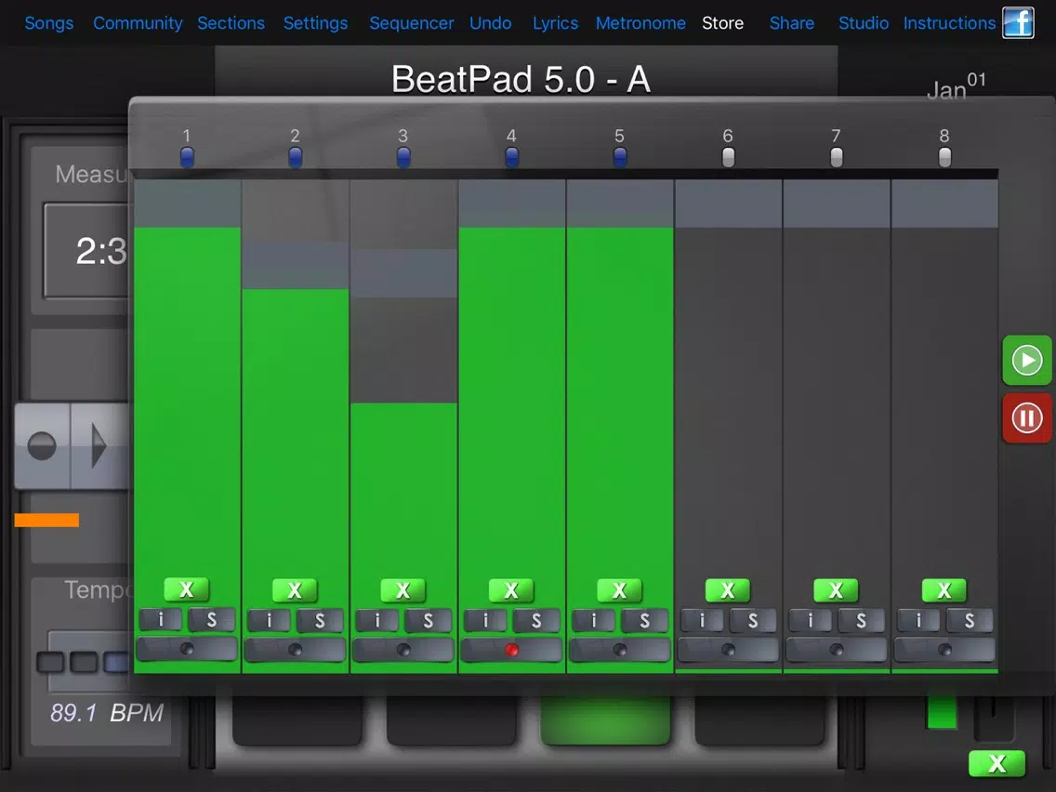This screenshot has height=792, width=1056.
Task: Click the Instructions button
Action: coord(949,23)
